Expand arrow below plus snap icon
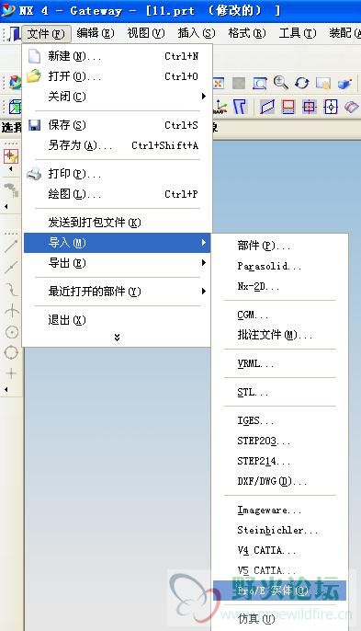361x631 pixels. pos(6,389)
